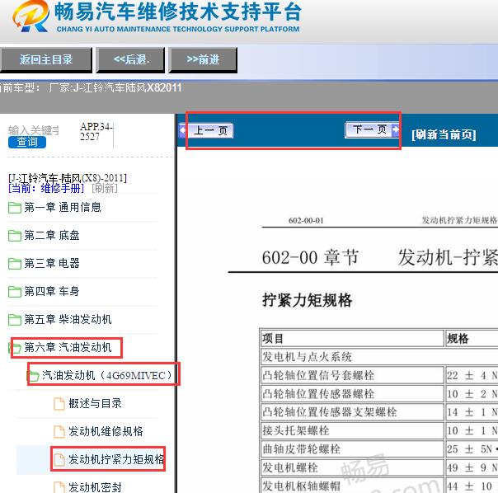The height and width of the screenshot is (493, 498).
Task: Click document icon beside 发动机拧紧力矩规格
Action: 59,460
